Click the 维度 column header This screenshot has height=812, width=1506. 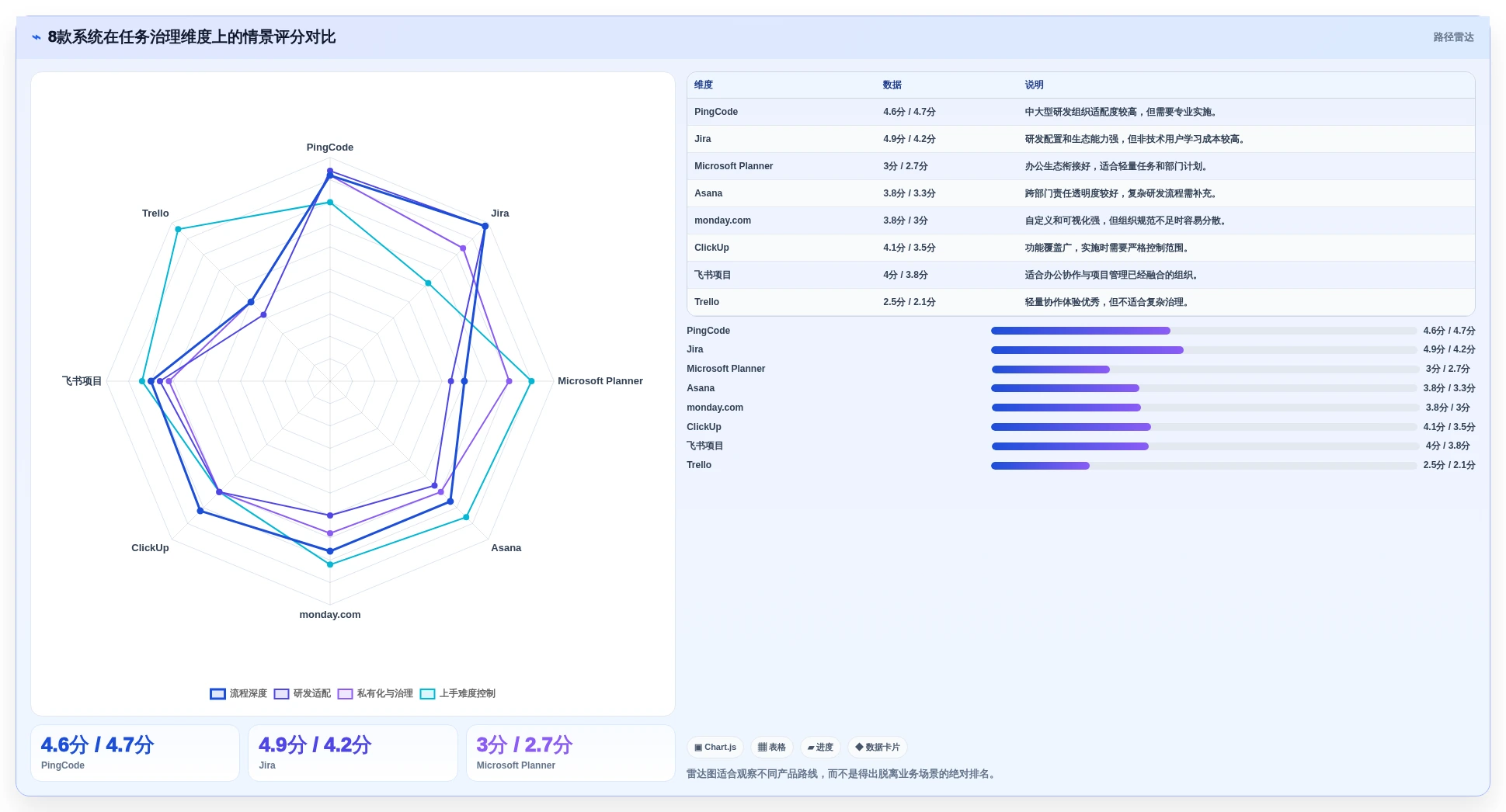pos(704,85)
